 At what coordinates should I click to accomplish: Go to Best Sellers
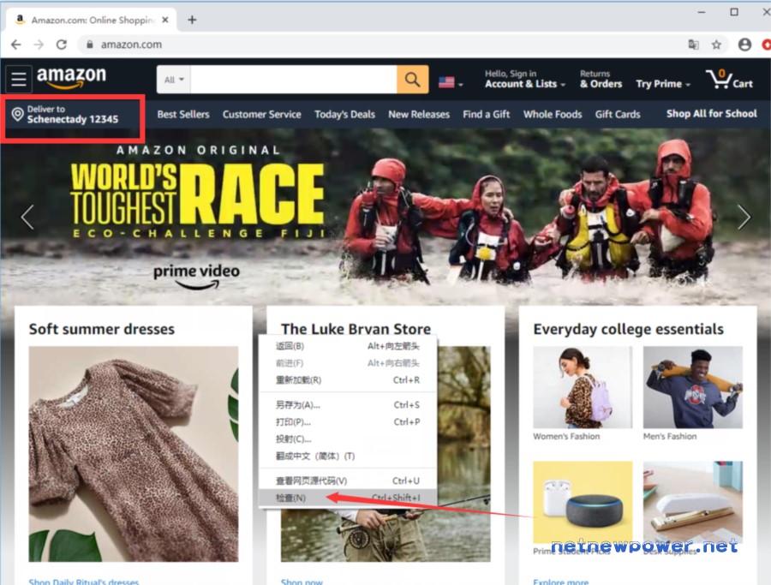pyautogui.click(x=183, y=115)
